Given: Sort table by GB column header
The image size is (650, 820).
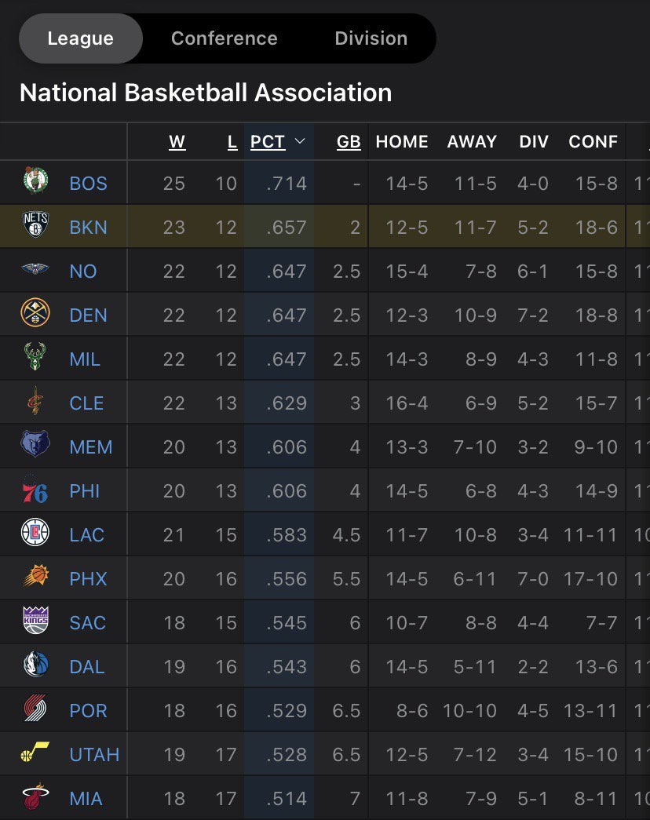Looking at the screenshot, I should click(349, 142).
